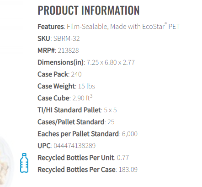202x187 pixels.
Task: Click the Recycled Bottles Per Unit value 0.77
Action: pyautogui.click(x=123, y=158)
